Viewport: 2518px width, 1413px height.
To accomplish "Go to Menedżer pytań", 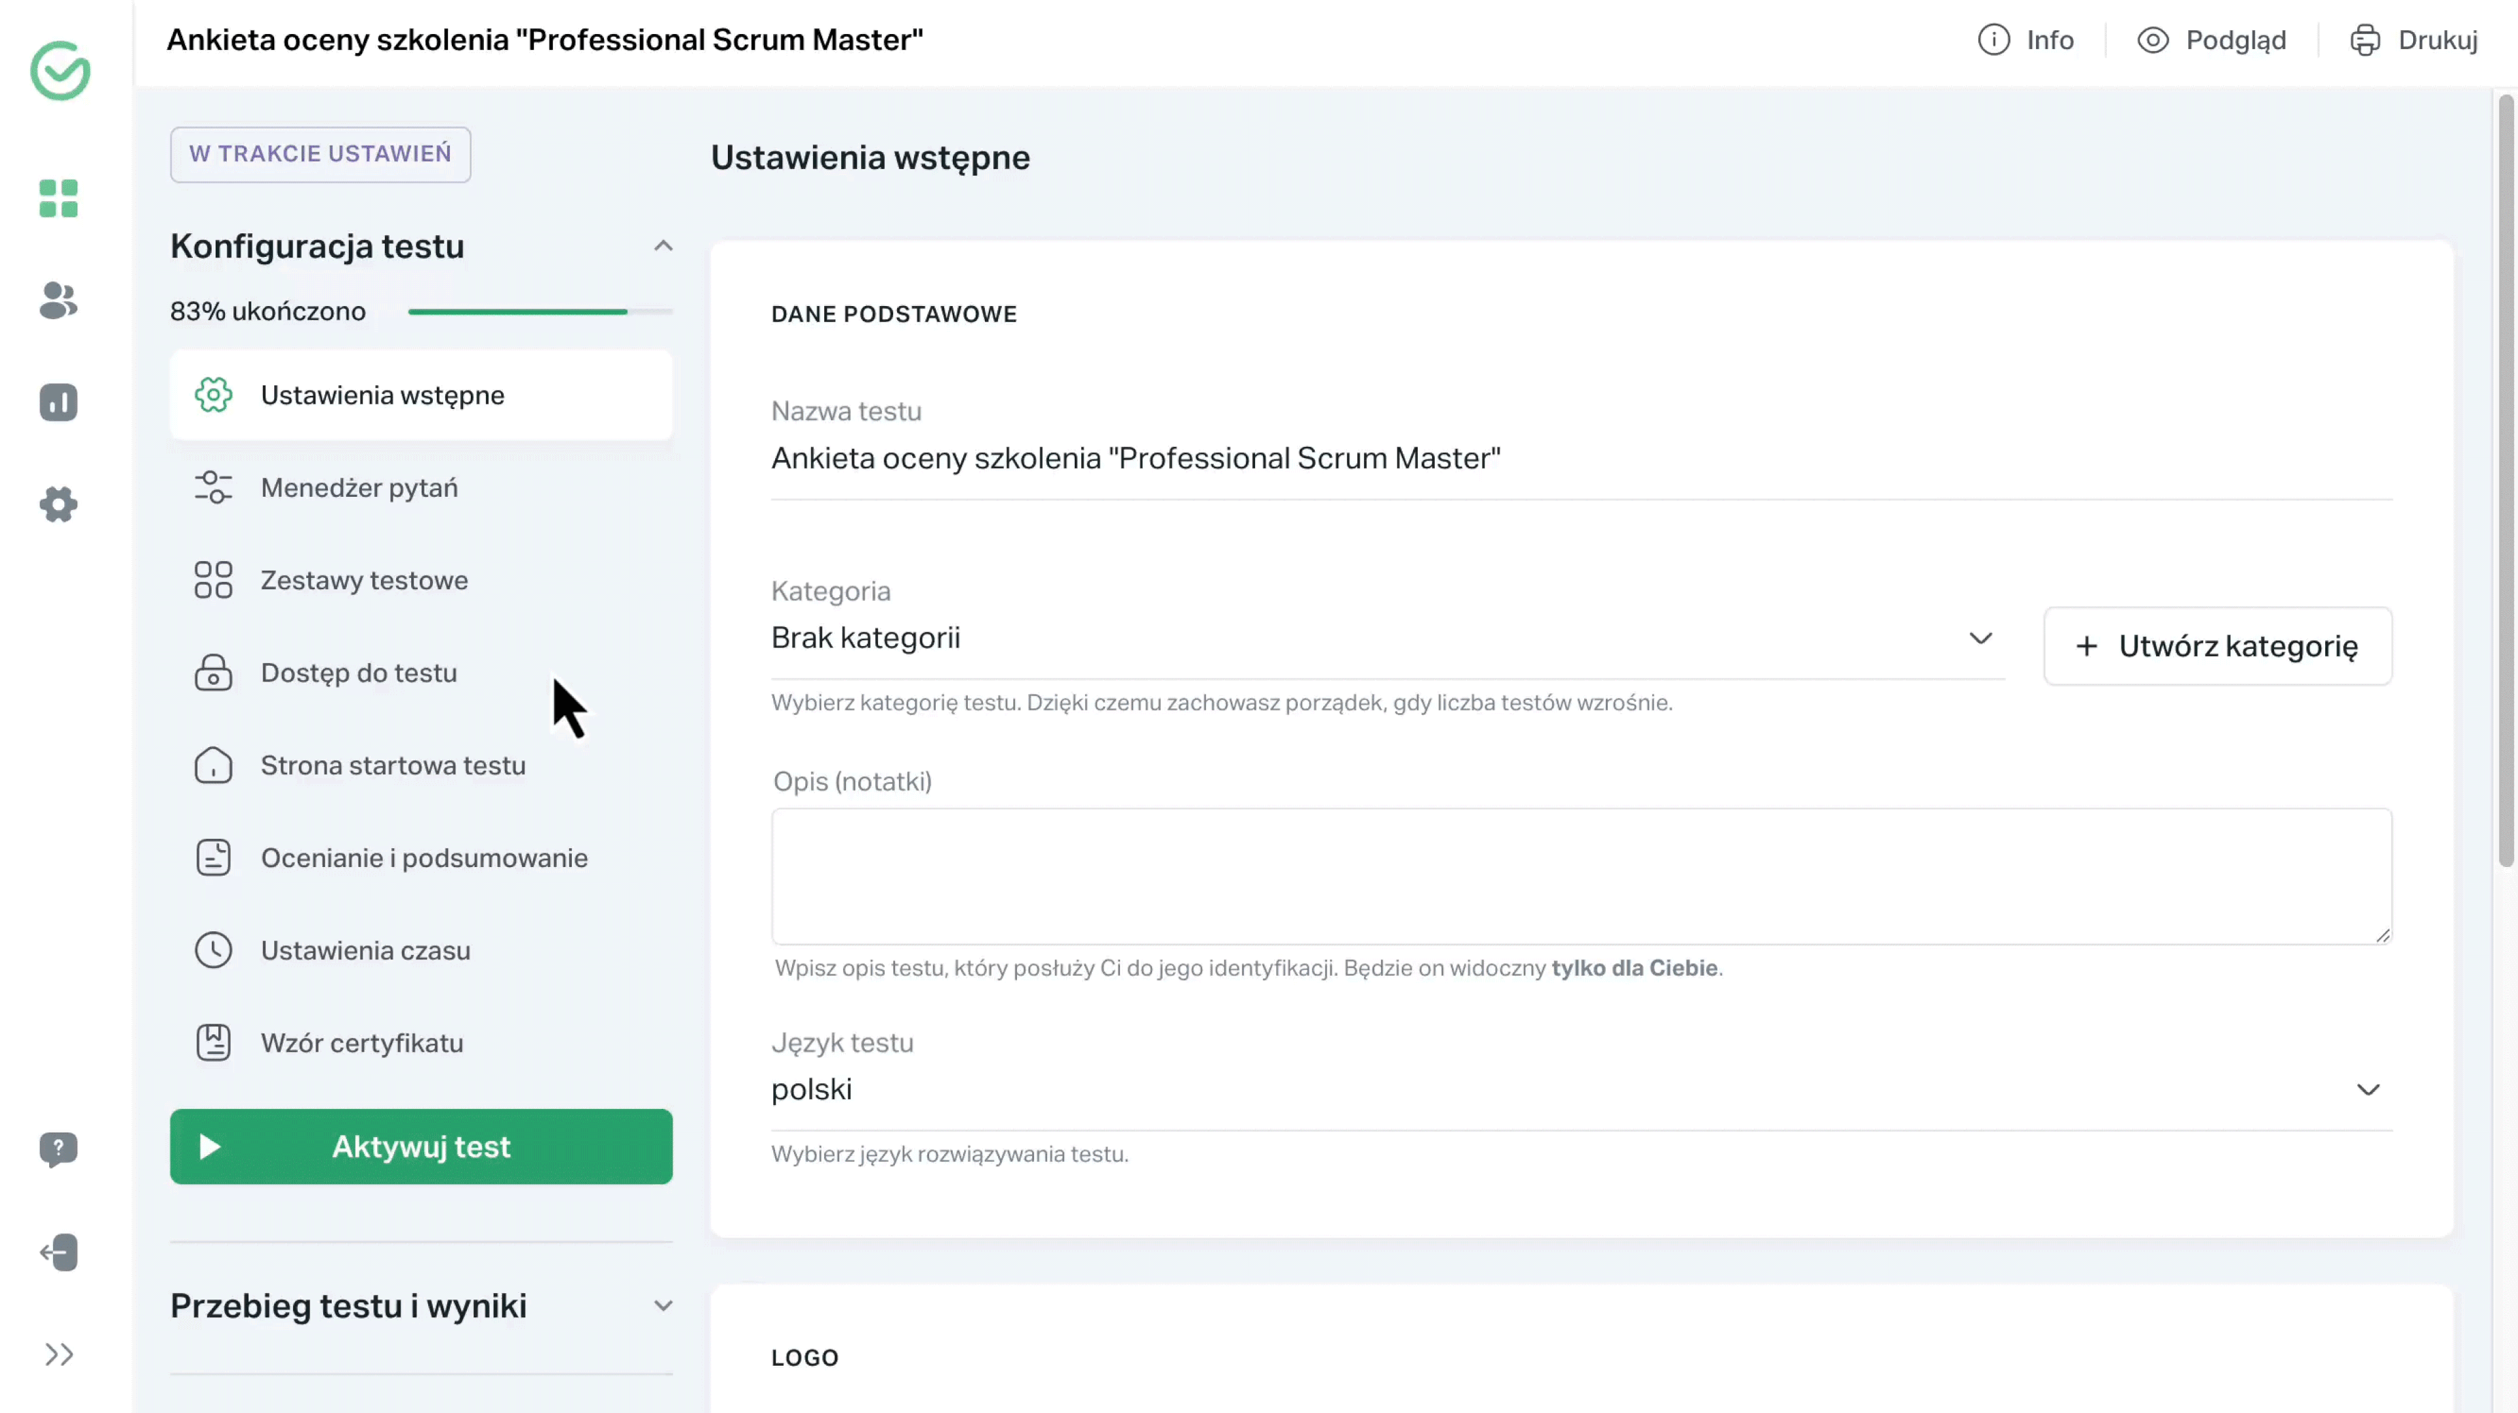I will point(359,488).
